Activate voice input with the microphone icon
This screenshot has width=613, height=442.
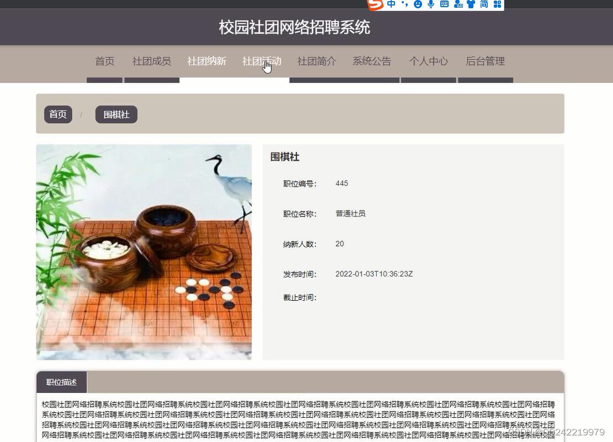click(431, 5)
